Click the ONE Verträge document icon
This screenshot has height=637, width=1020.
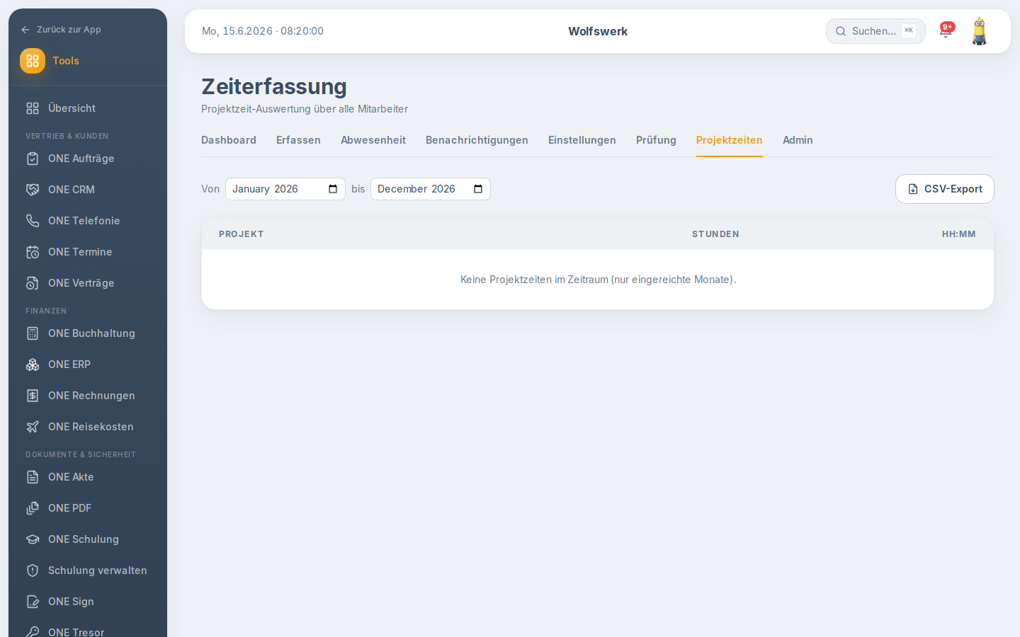point(33,283)
